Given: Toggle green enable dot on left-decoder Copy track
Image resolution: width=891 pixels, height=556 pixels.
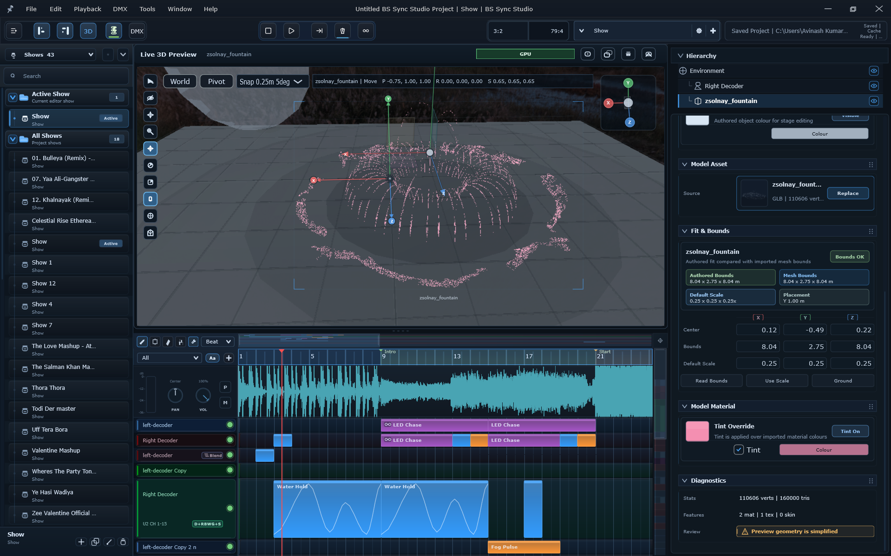Looking at the screenshot, I should tap(229, 470).
